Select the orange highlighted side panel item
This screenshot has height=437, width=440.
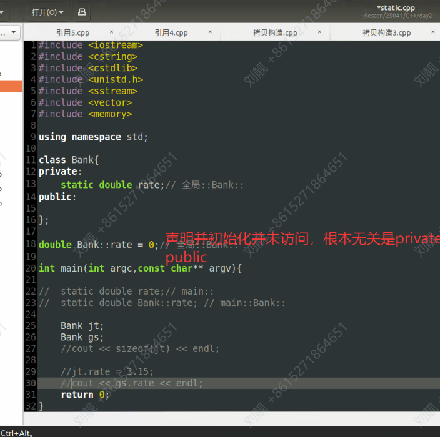pos(11,86)
